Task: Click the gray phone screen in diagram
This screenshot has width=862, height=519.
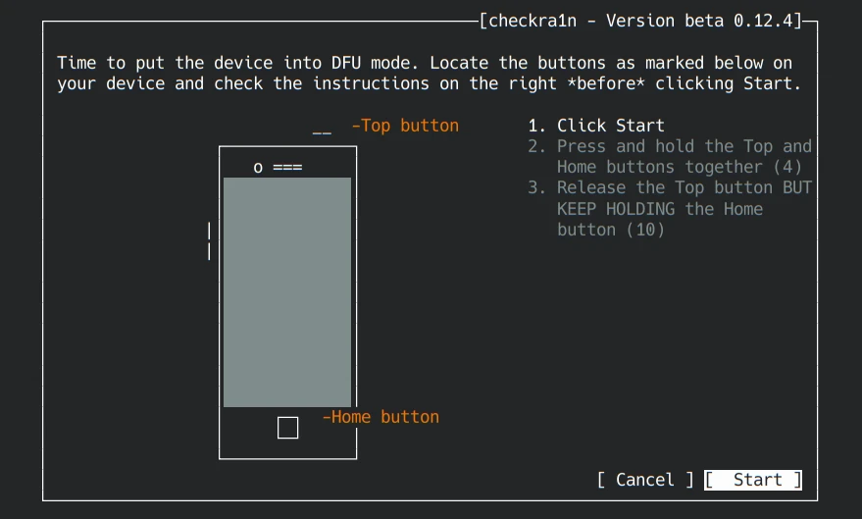Action: click(x=287, y=292)
